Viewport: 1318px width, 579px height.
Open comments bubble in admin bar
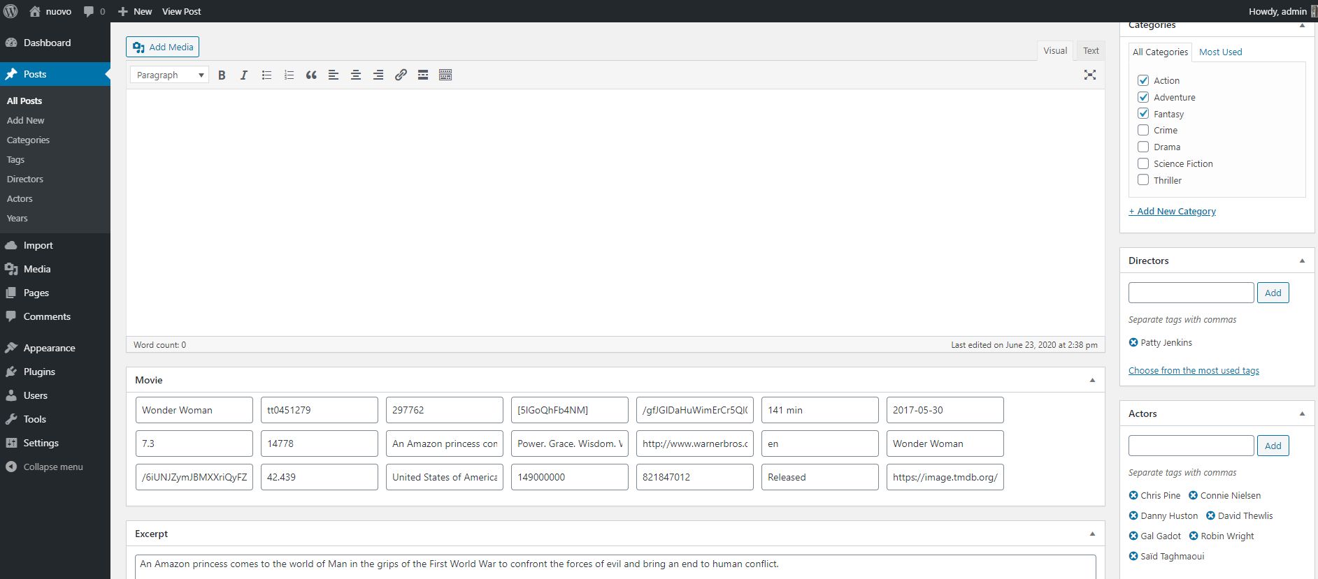[x=89, y=12]
